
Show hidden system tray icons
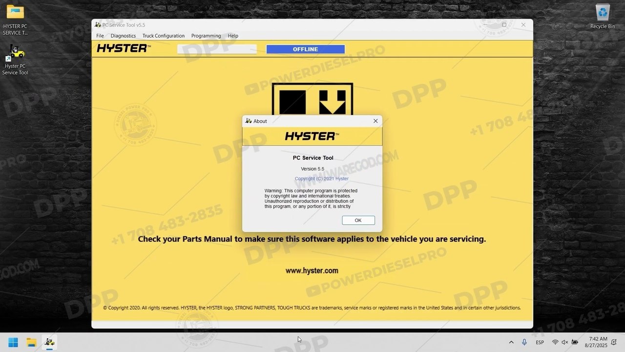coord(511,342)
